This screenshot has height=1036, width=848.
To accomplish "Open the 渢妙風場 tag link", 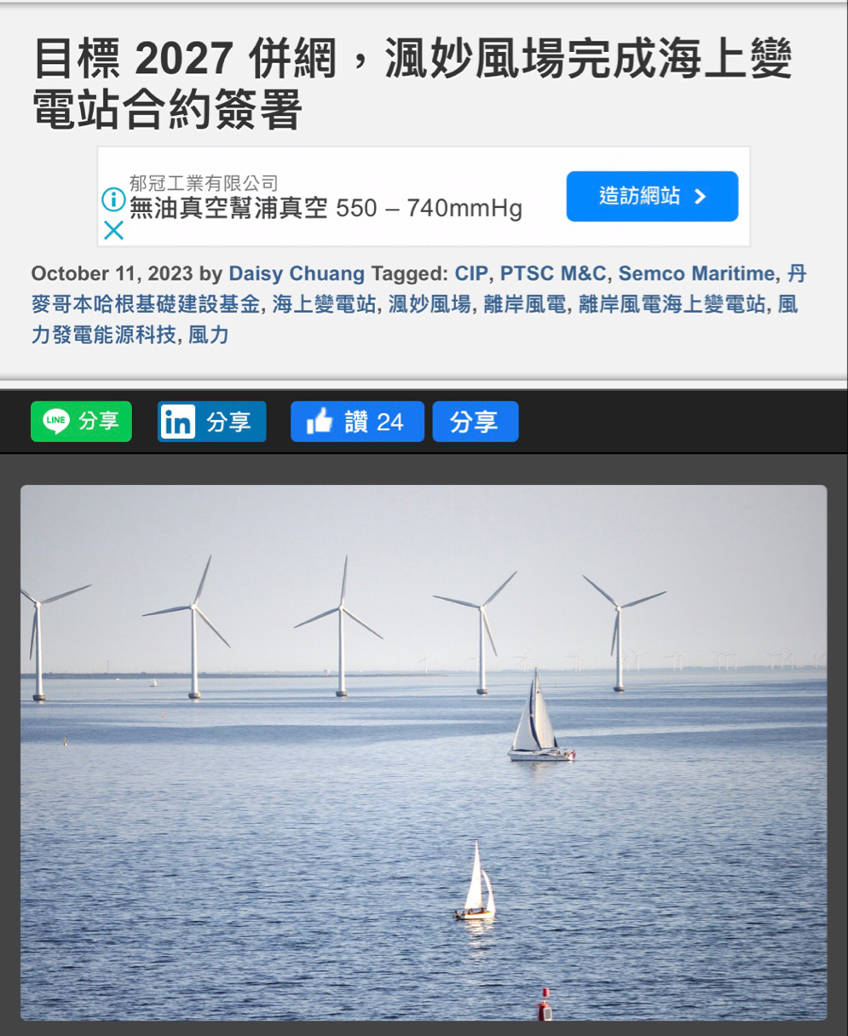I will 430,304.
